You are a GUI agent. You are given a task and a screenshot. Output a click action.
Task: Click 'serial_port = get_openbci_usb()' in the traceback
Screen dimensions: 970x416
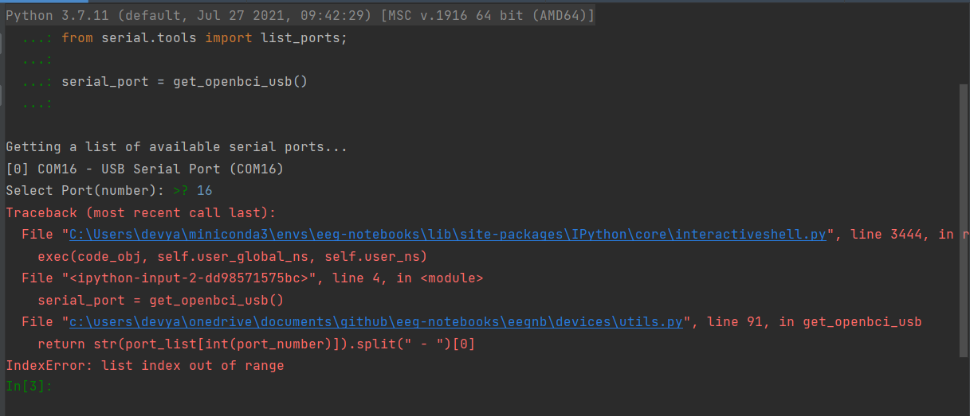coord(161,301)
